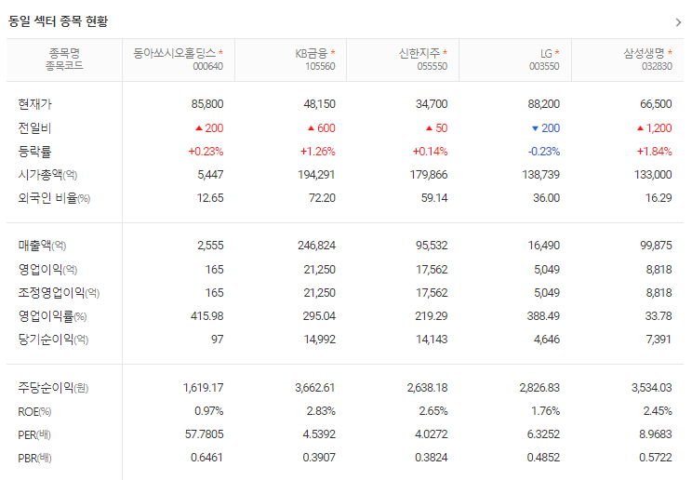Select operating margin value 415.98

[207, 316]
